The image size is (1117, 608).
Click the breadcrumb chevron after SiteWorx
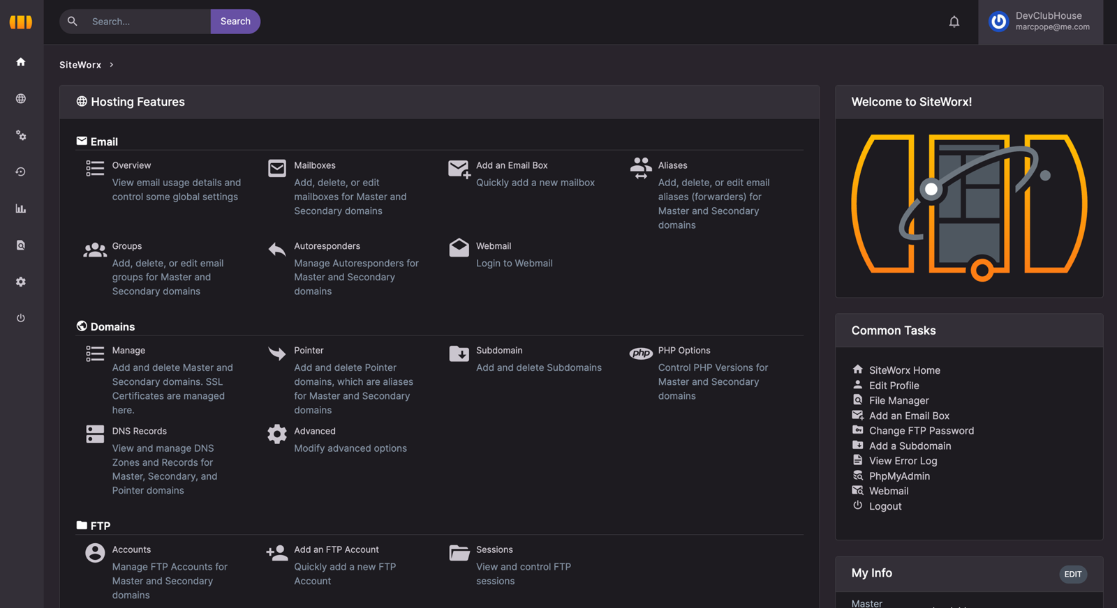(112, 65)
